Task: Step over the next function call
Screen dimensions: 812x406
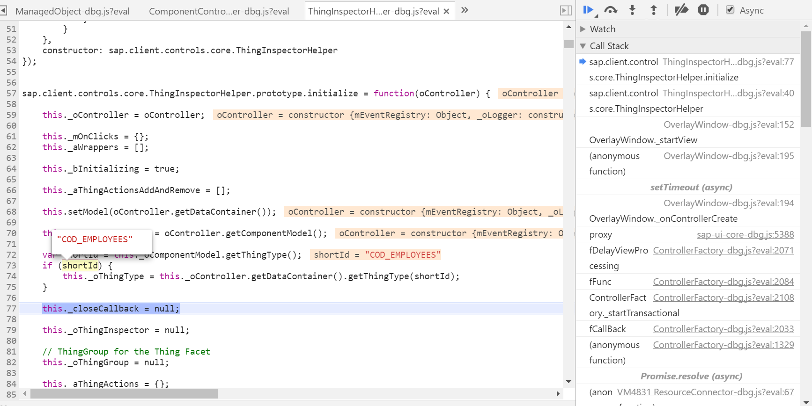Action: 611,10
